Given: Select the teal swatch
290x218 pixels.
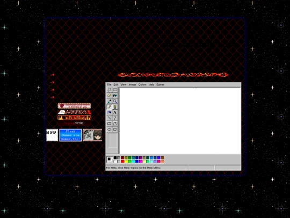Looking at the screenshot, I should [x=133, y=158].
